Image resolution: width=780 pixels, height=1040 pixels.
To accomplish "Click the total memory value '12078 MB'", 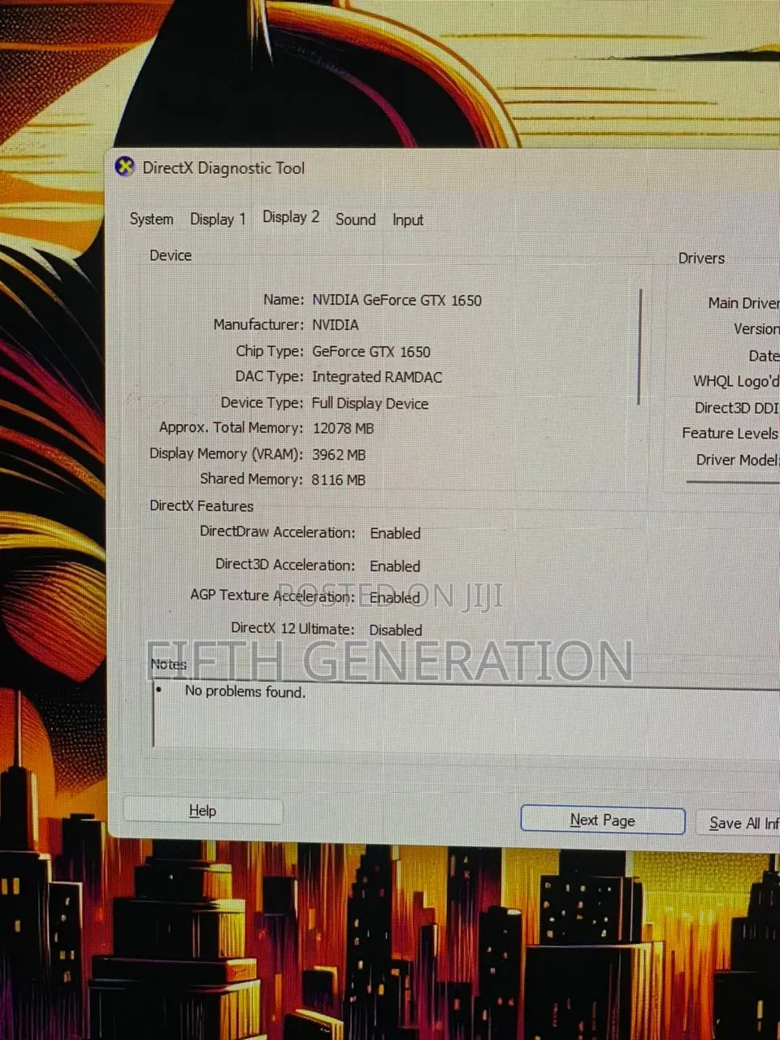I will (343, 428).
